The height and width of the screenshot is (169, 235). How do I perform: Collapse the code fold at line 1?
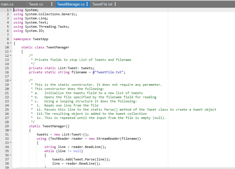point(10,10)
